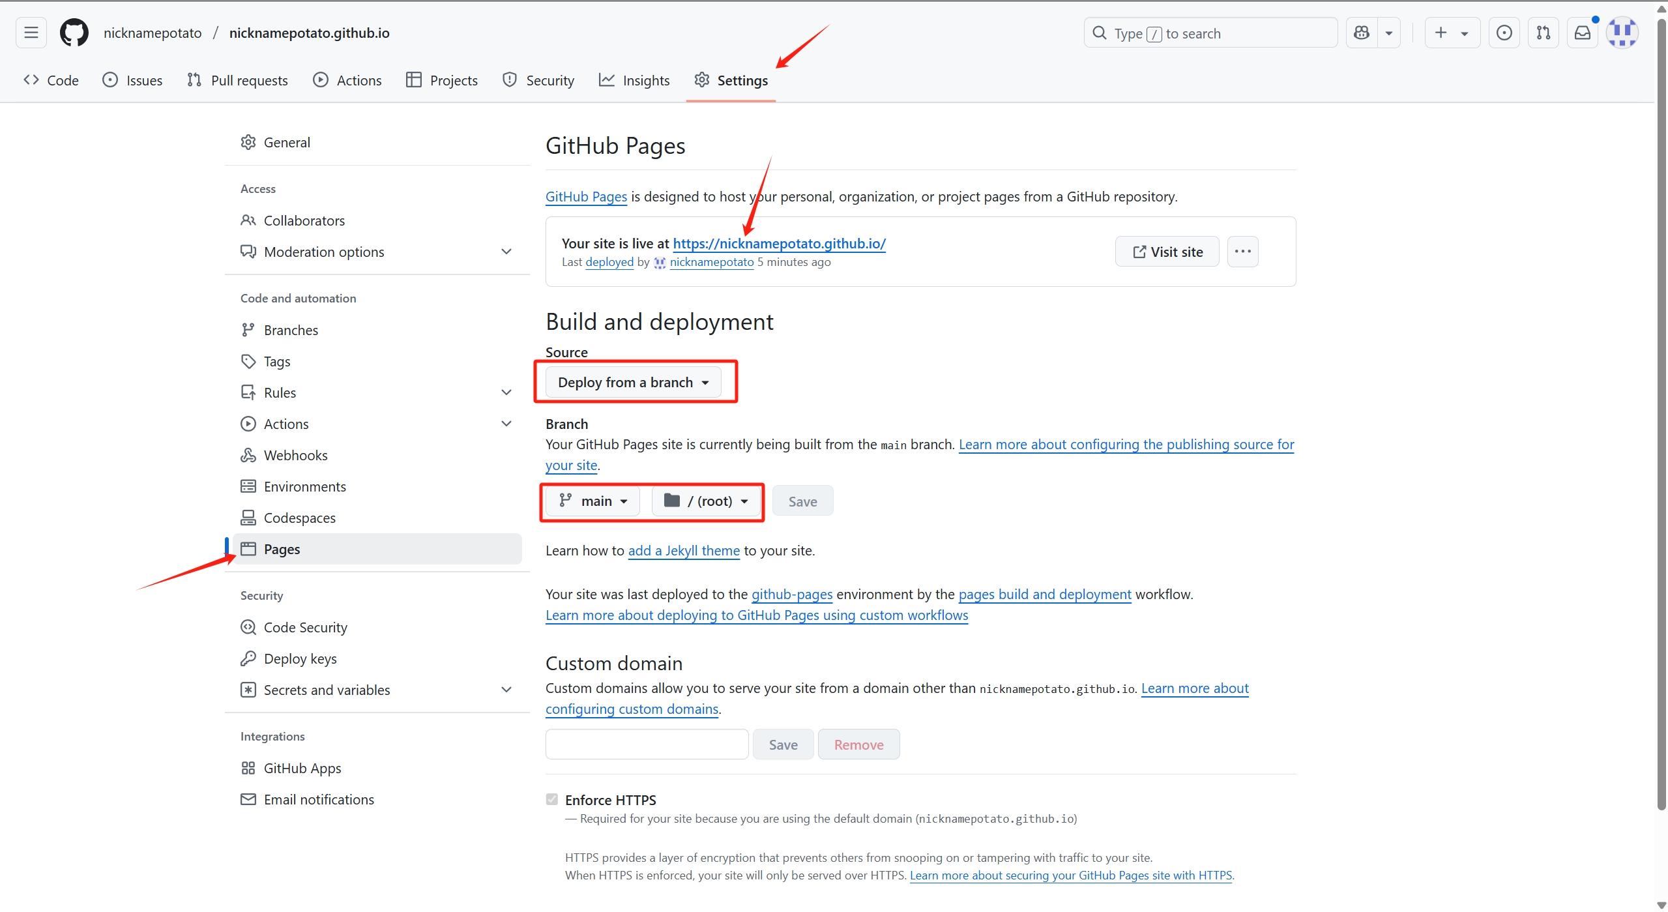Click the GitHub Octocat logo
The height and width of the screenshot is (912, 1668).
click(74, 33)
